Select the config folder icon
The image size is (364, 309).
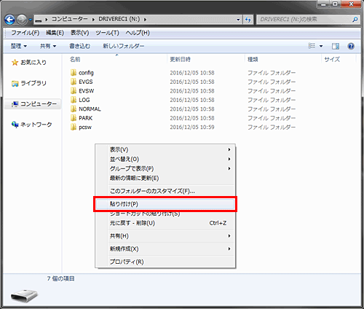(74, 72)
